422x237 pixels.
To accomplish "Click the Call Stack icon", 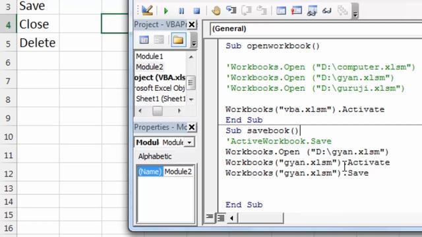I will [342, 11].
